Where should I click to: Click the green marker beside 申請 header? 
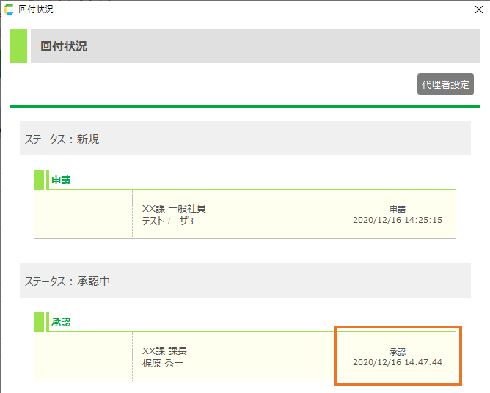(x=40, y=180)
